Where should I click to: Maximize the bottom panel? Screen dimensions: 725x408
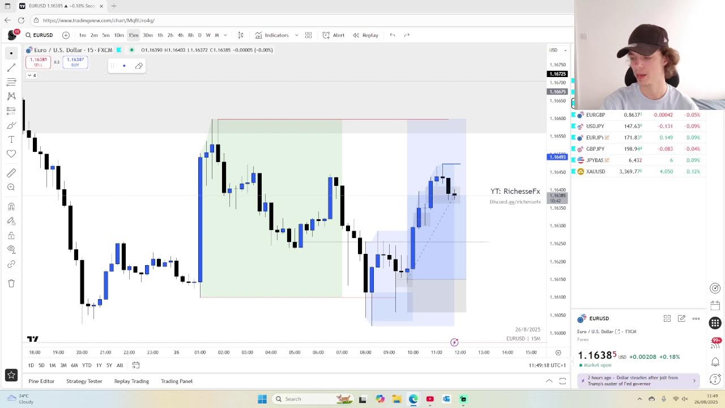(x=562, y=381)
